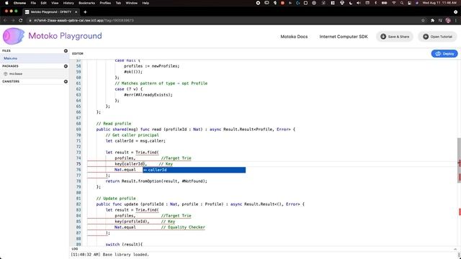
Task: Click 'key(profileId),' code on line 85
Action: pyautogui.click(x=132, y=222)
